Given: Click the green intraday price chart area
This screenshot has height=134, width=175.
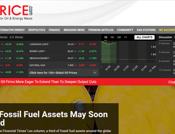Looking at the screenshot, I should pos(109,52).
